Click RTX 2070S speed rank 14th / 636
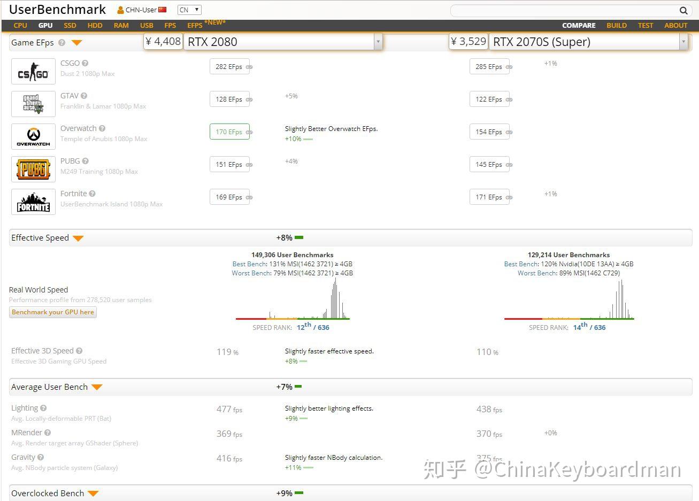The height and width of the screenshot is (501, 699). click(x=589, y=327)
